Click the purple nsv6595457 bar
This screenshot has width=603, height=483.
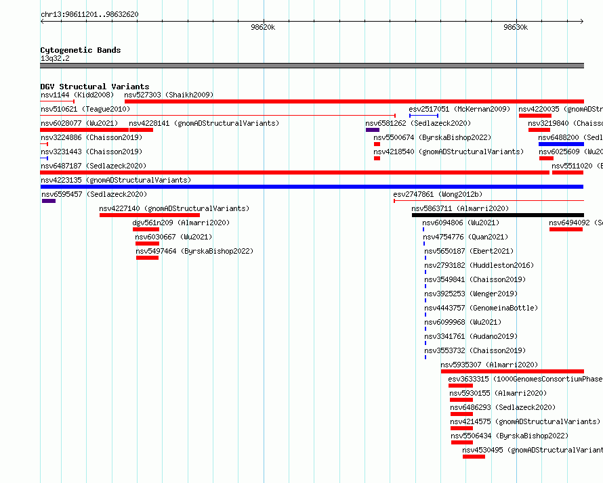click(49, 201)
